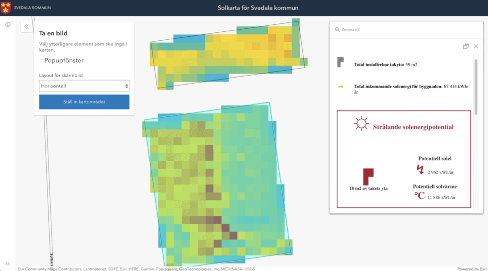Close the solar info popup
This screenshot has height=271, width=488.
[x=476, y=46]
